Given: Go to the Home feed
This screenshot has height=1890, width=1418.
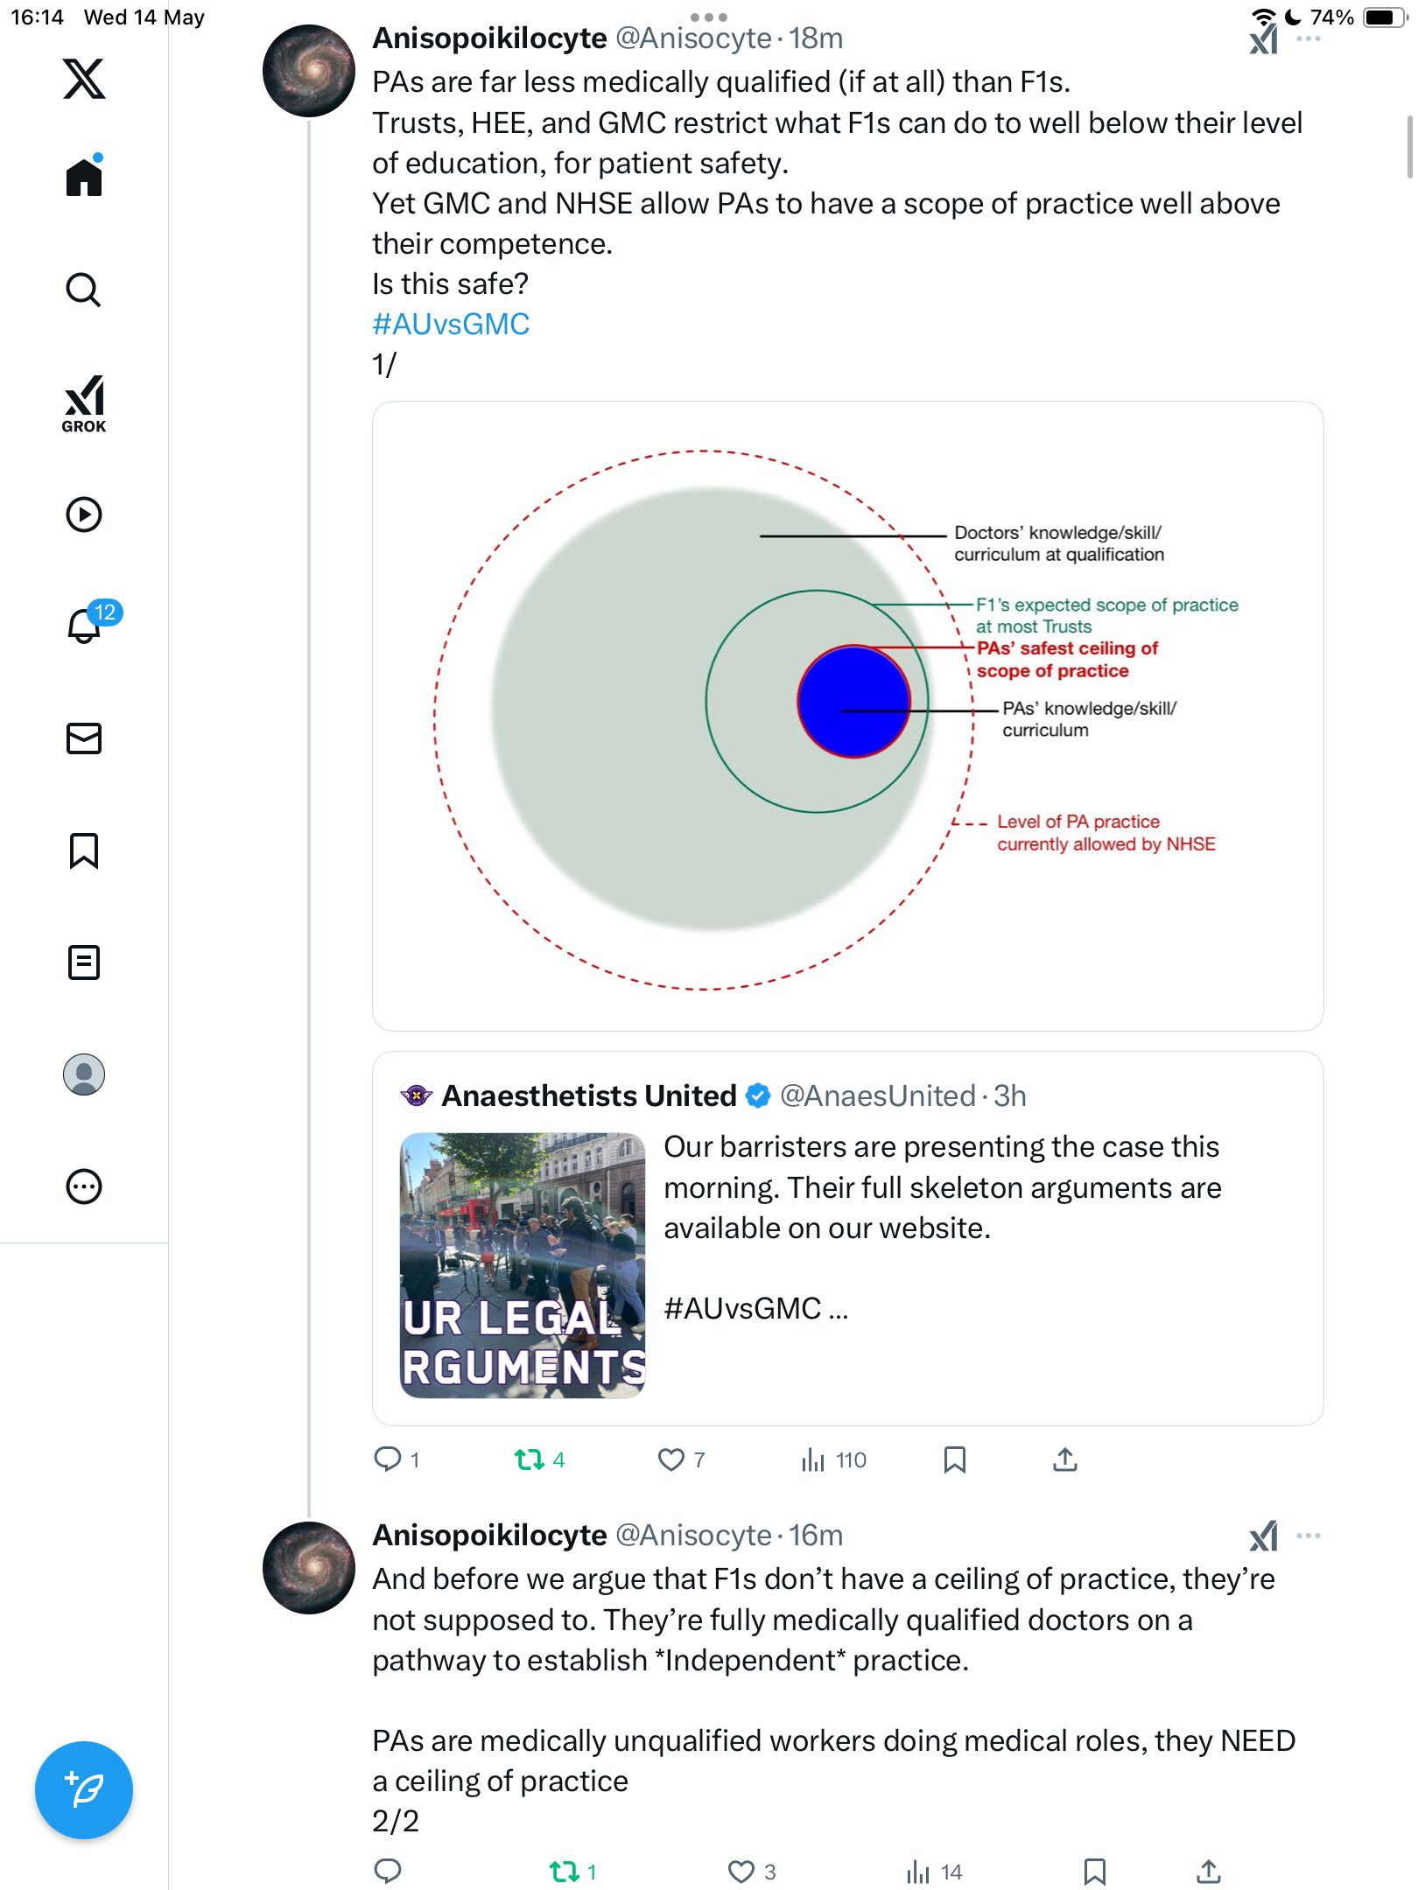Looking at the screenshot, I should [x=84, y=176].
